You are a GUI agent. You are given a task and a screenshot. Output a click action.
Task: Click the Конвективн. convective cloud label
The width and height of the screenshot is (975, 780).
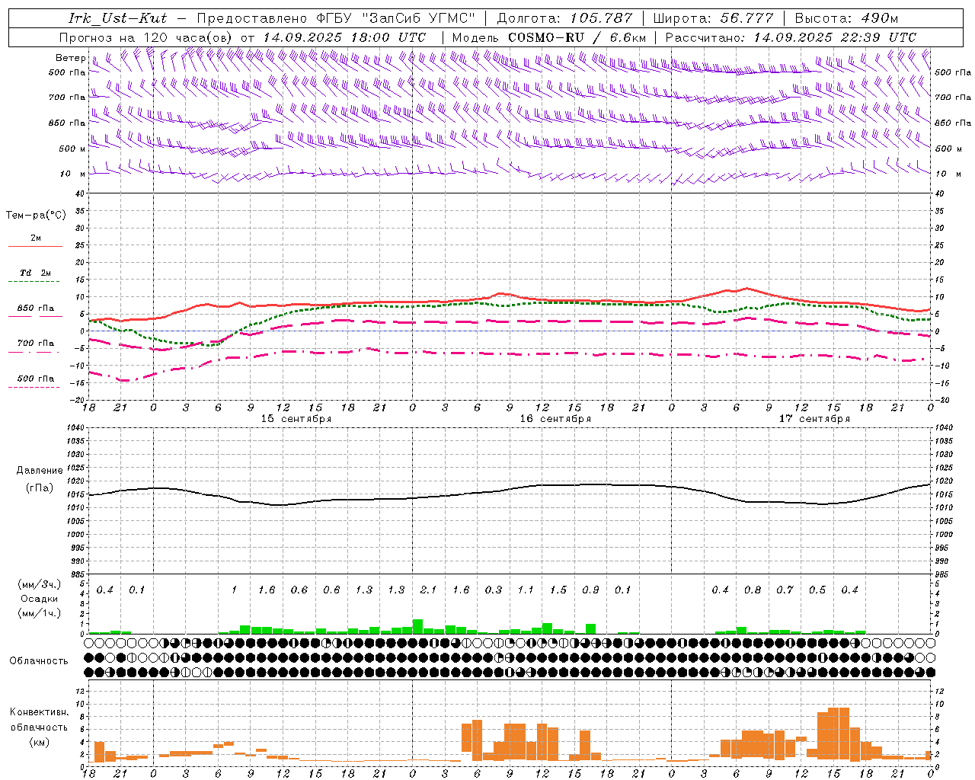coord(39,712)
